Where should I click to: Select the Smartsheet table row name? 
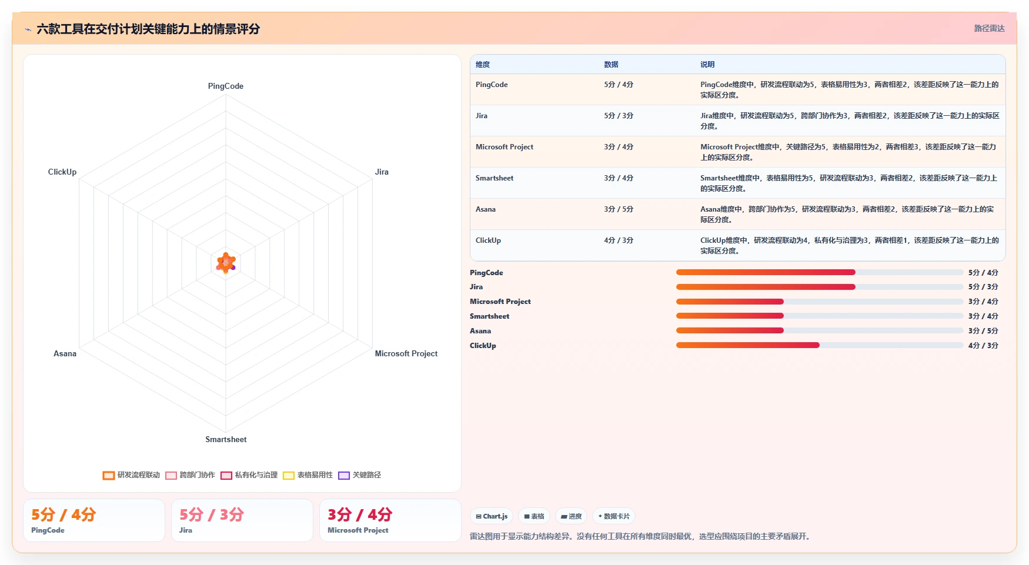(495, 178)
